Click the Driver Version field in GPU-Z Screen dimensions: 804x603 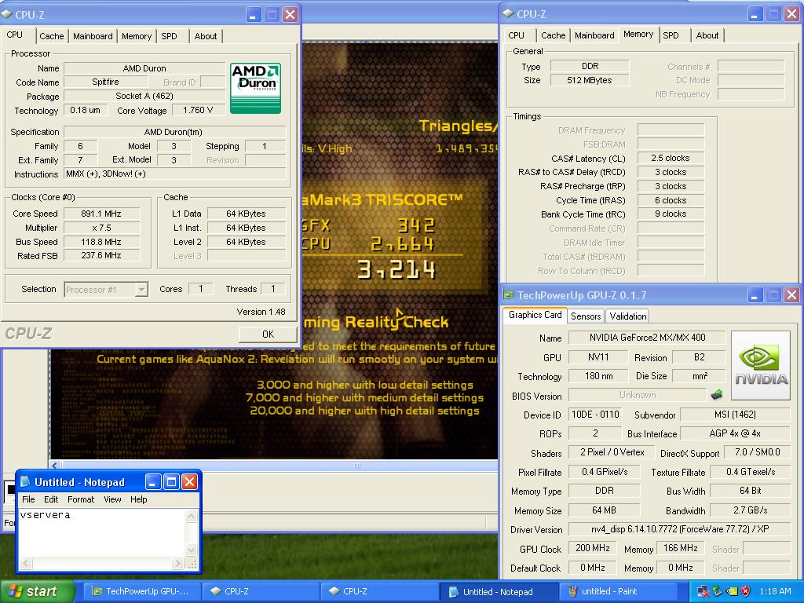[679, 529]
